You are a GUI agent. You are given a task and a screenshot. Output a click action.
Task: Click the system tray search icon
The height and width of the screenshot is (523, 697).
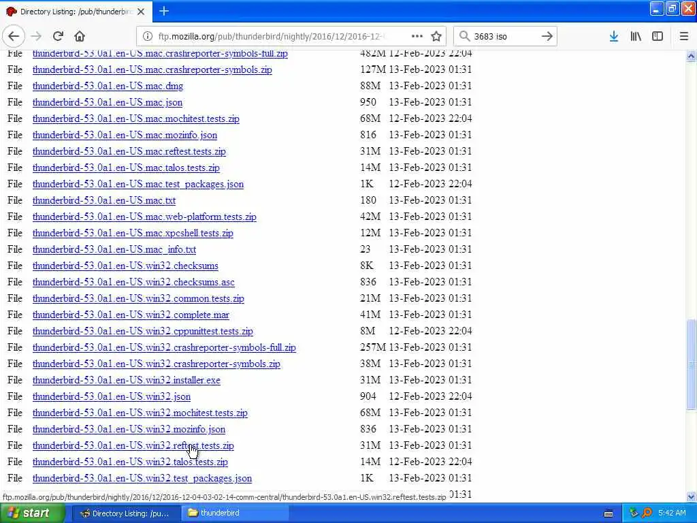(x=647, y=513)
